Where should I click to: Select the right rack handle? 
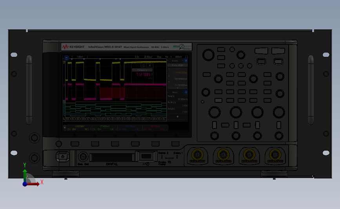click(x=311, y=90)
